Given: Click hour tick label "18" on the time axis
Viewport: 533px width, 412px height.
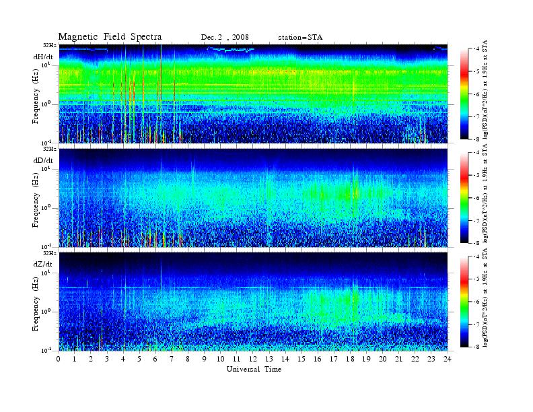Looking at the screenshot, I should (x=350, y=359).
